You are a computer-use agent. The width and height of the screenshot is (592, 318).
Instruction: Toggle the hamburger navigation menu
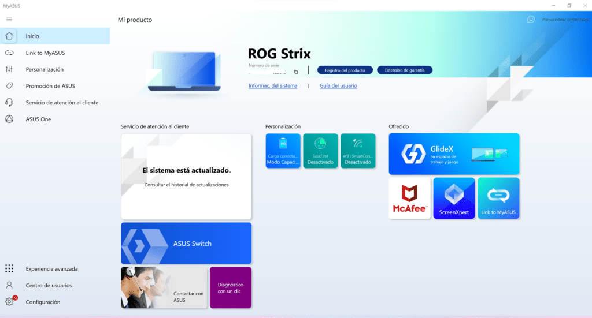[x=9, y=20]
